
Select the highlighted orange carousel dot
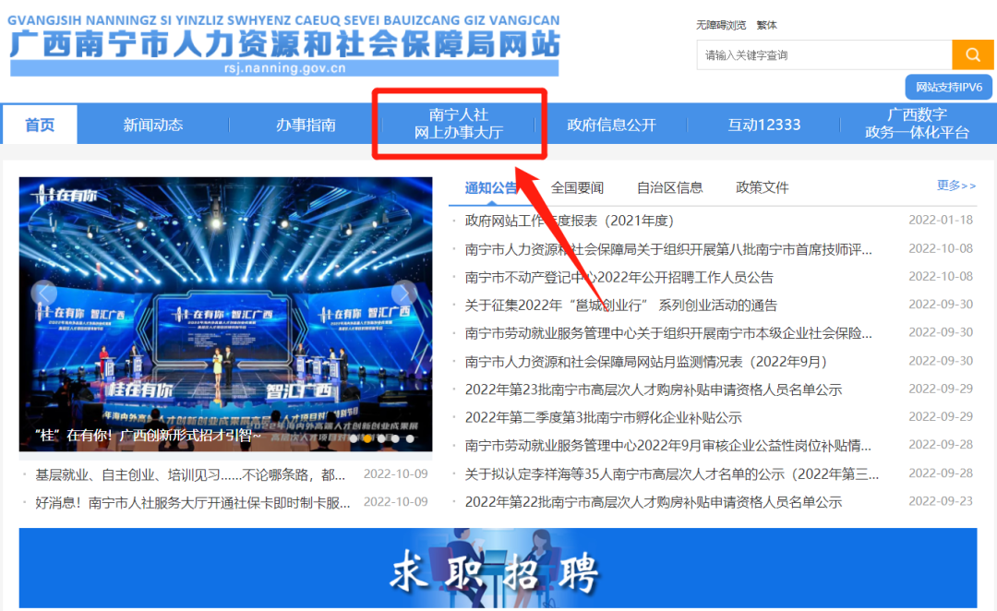coord(367,438)
